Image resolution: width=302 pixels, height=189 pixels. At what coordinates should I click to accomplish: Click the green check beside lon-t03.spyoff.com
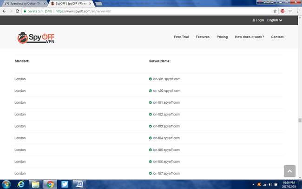click(x=151, y=126)
